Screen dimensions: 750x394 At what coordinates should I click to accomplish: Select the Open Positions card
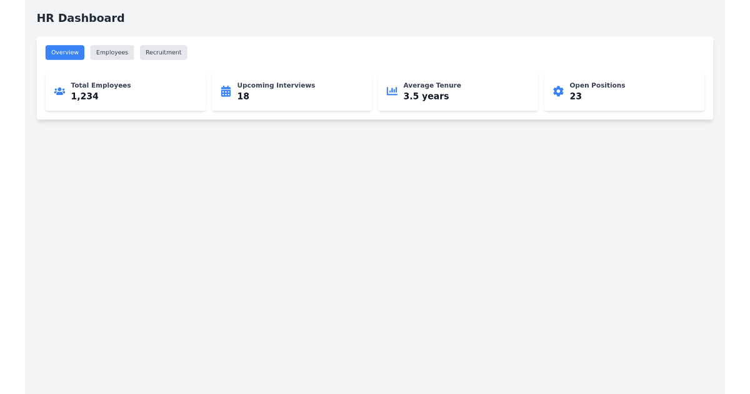click(624, 91)
